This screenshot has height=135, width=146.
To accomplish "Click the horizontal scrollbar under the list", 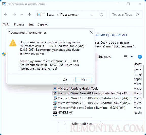I will click(74, 118).
